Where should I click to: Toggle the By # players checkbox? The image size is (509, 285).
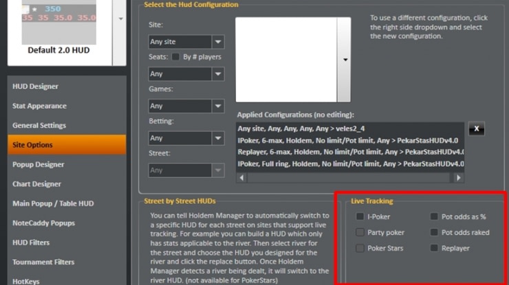coord(175,57)
